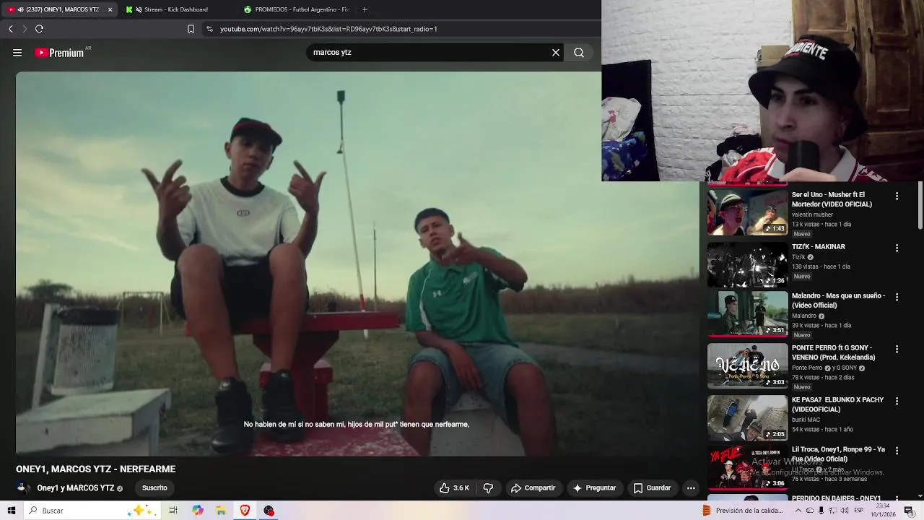Screen dimensions: 924x520
Task: Click the Preguntar button
Action: (594, 488)
